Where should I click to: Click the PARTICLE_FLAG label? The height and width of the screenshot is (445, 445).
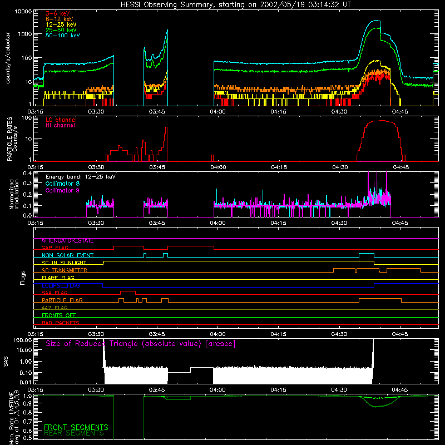(62, 300)
